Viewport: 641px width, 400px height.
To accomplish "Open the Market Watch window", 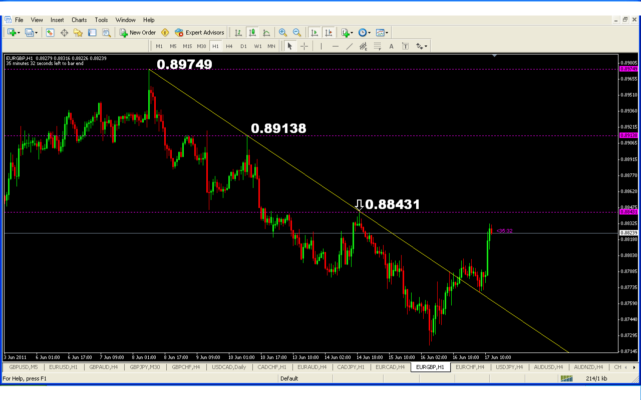I will (50, 32).
